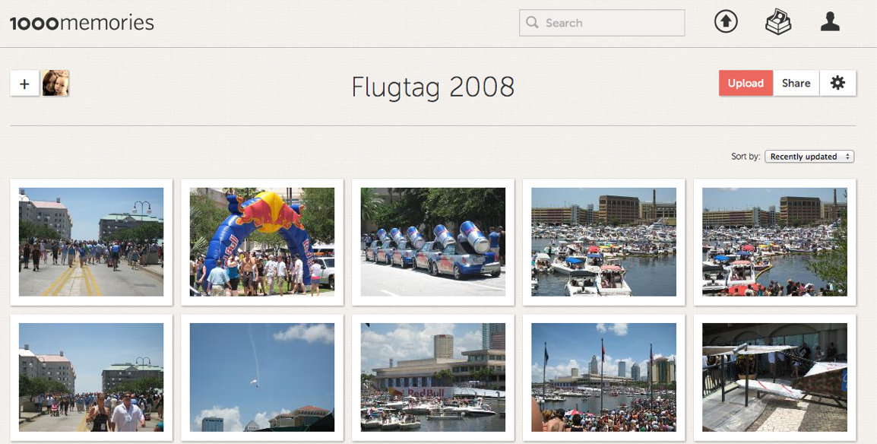Open the flagpoles and skyline photo
This screenshot has height=444, width=877.
click(603, 377)
